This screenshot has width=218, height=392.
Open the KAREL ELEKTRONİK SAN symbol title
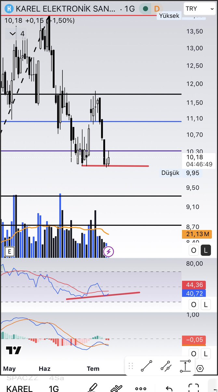[x=65, y=9]
